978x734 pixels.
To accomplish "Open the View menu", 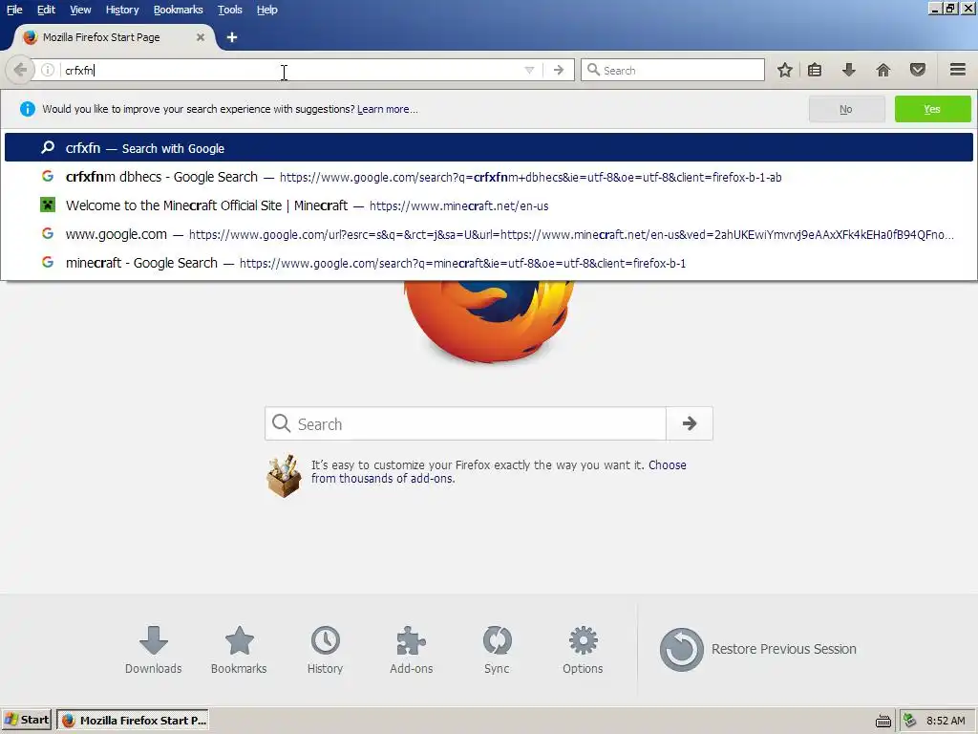I will tap(80, 10).
